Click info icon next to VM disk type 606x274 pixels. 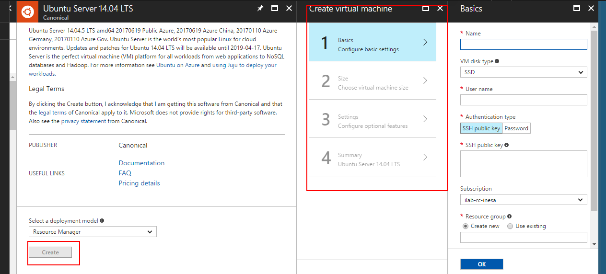pyautogui.click(x=497, y=61)
